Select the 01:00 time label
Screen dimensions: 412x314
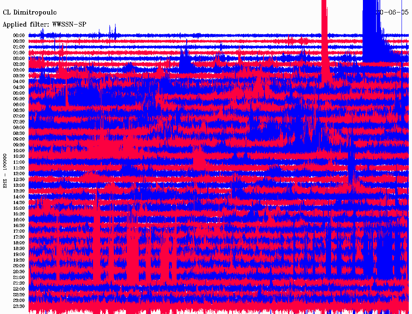19,47
